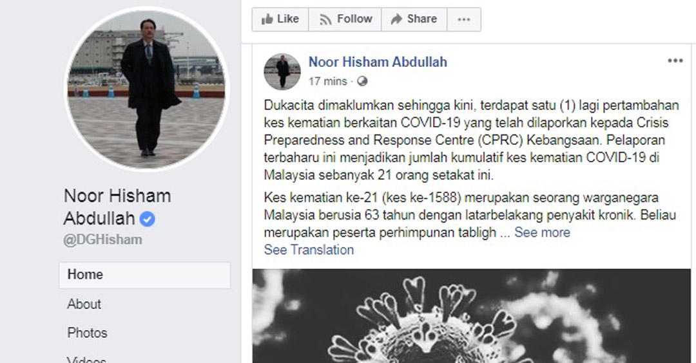Select the Home sidebar tab

tap(145, 275)
